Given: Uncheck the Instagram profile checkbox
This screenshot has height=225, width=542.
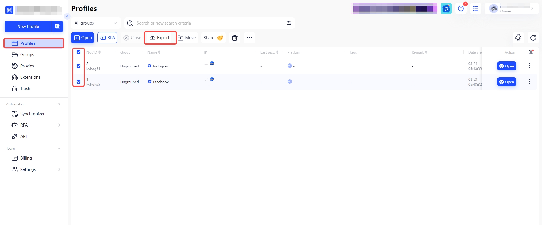Looking at the screenshot, I should 79,66.
